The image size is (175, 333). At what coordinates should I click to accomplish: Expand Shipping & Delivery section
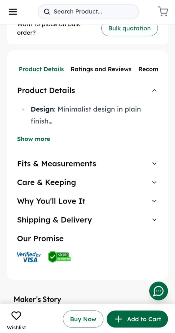154,220
